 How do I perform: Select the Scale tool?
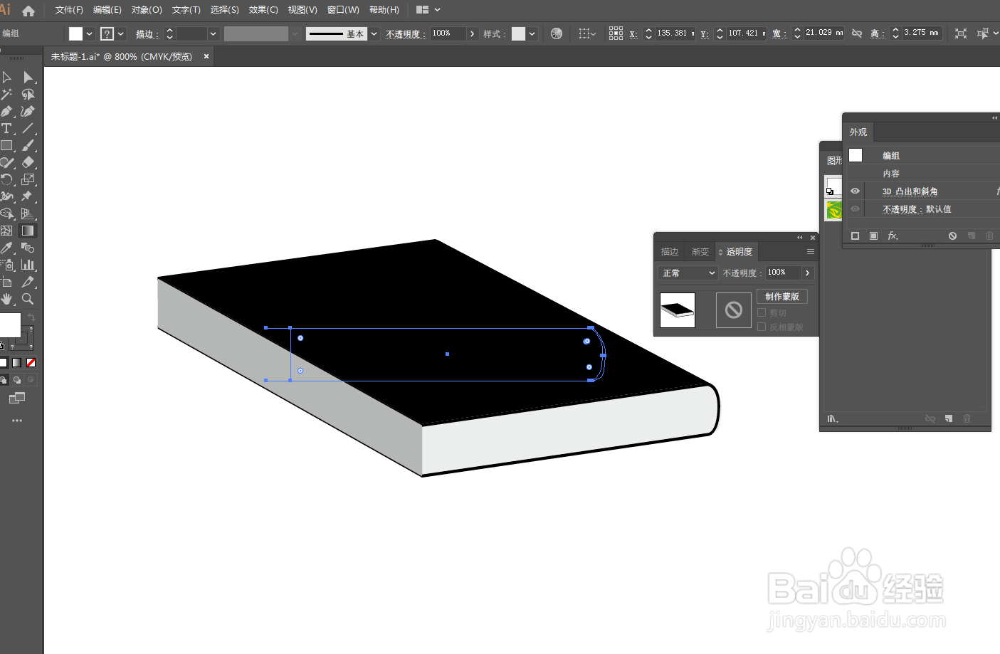(28, 179)
